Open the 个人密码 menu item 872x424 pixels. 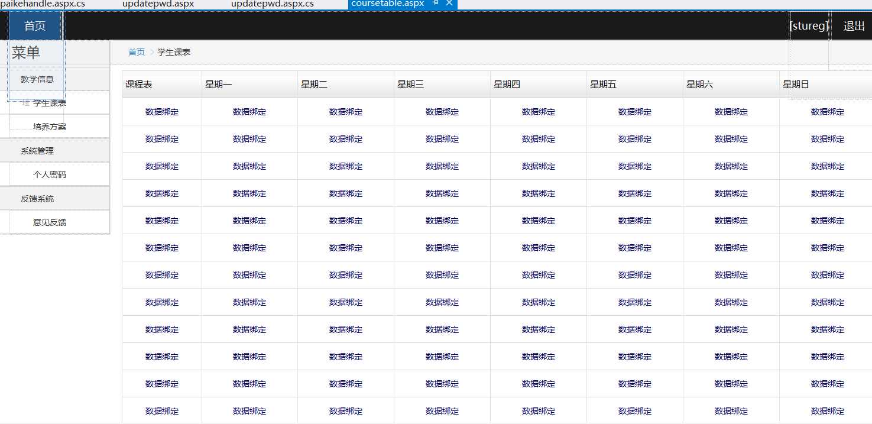coord(50,174)
